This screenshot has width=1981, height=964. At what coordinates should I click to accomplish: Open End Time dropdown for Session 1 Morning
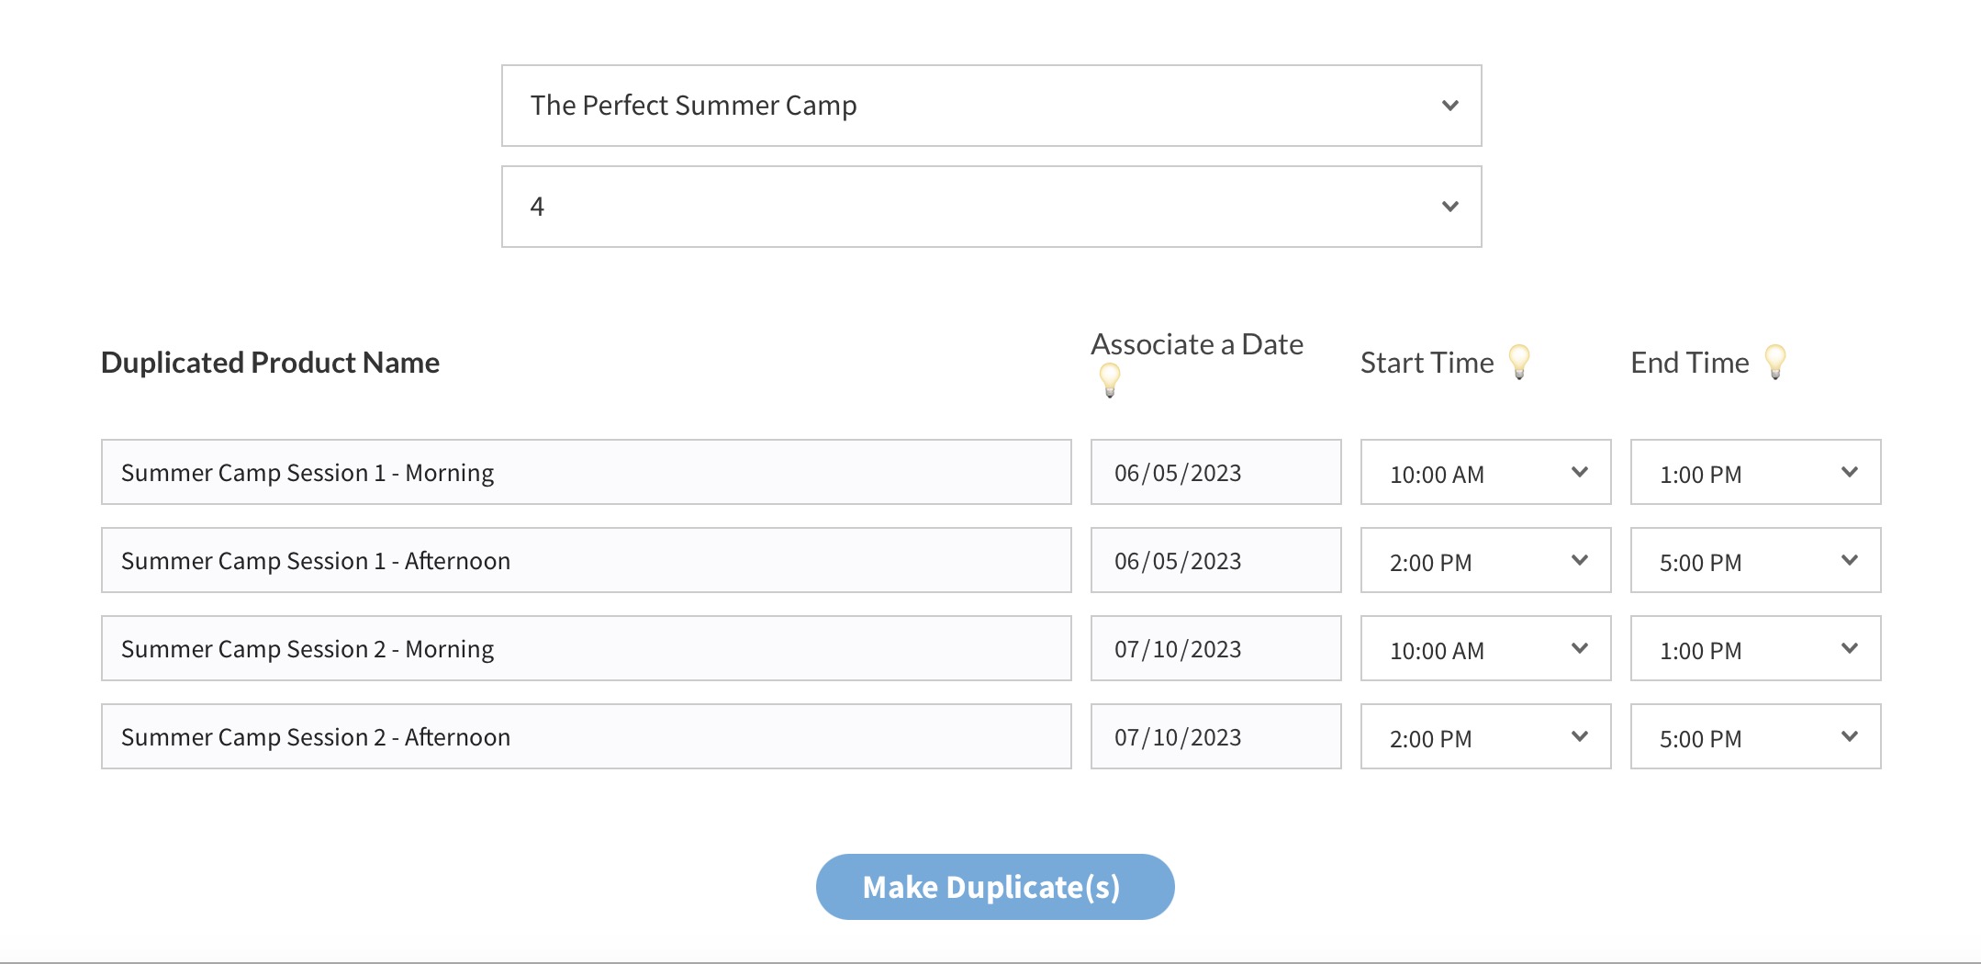tap(1754, 473)
